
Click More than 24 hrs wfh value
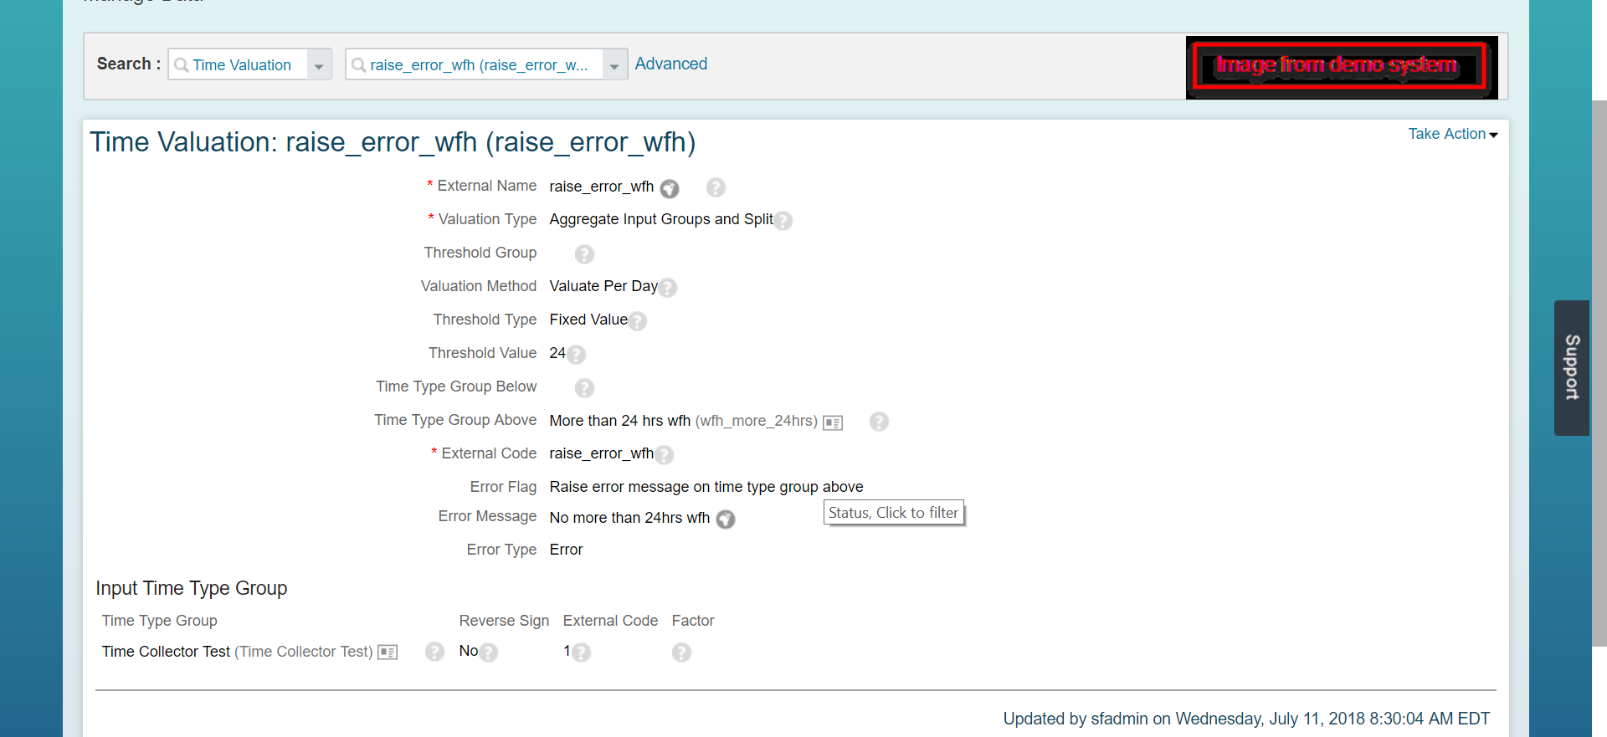coord(620,421)
